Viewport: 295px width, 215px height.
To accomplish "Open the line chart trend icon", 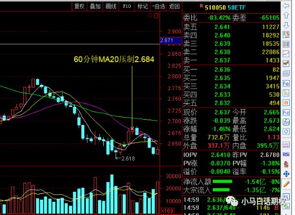I will 286,54.
